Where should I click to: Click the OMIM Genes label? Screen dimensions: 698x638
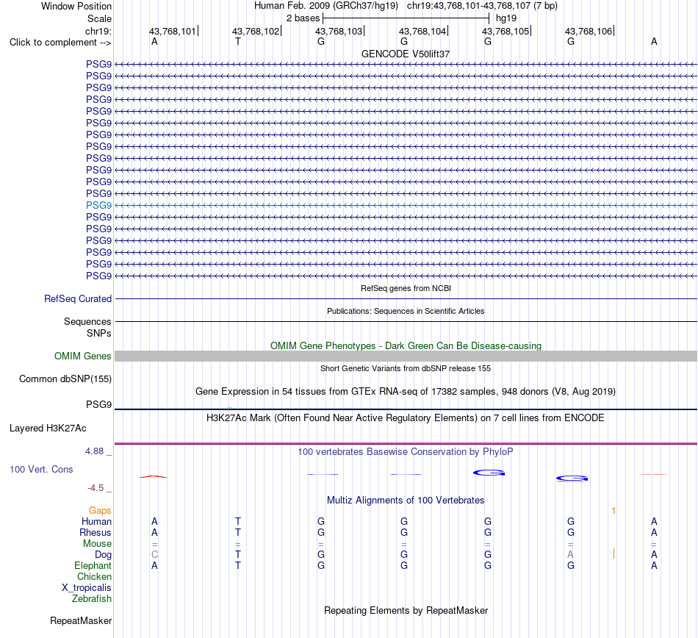[x=82, y=356]
